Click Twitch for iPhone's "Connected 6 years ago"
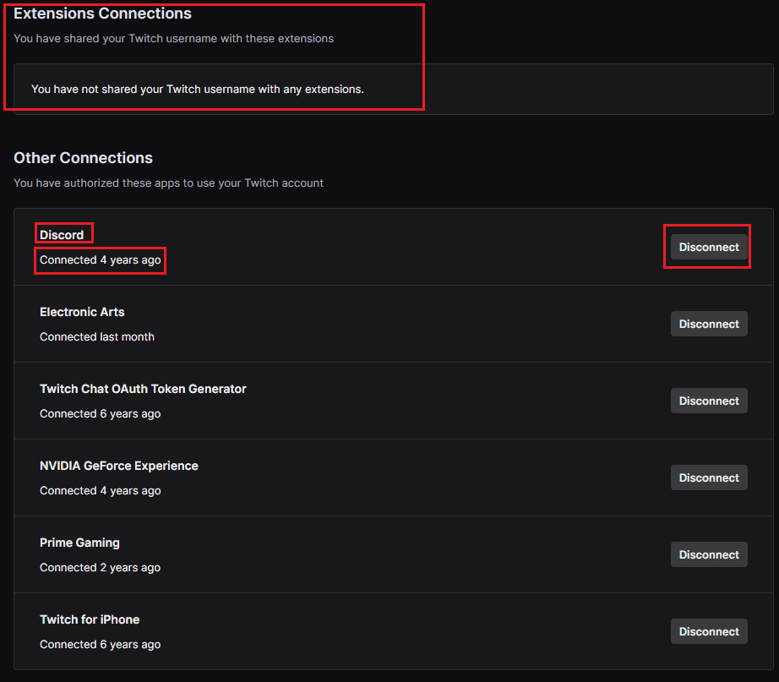This screenshot has height=682, width=779. click(x=100, y=644)
